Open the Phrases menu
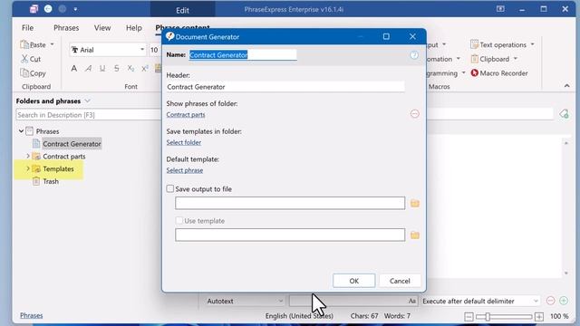This screenshot has height=326, width=580. tap(66, 28)
